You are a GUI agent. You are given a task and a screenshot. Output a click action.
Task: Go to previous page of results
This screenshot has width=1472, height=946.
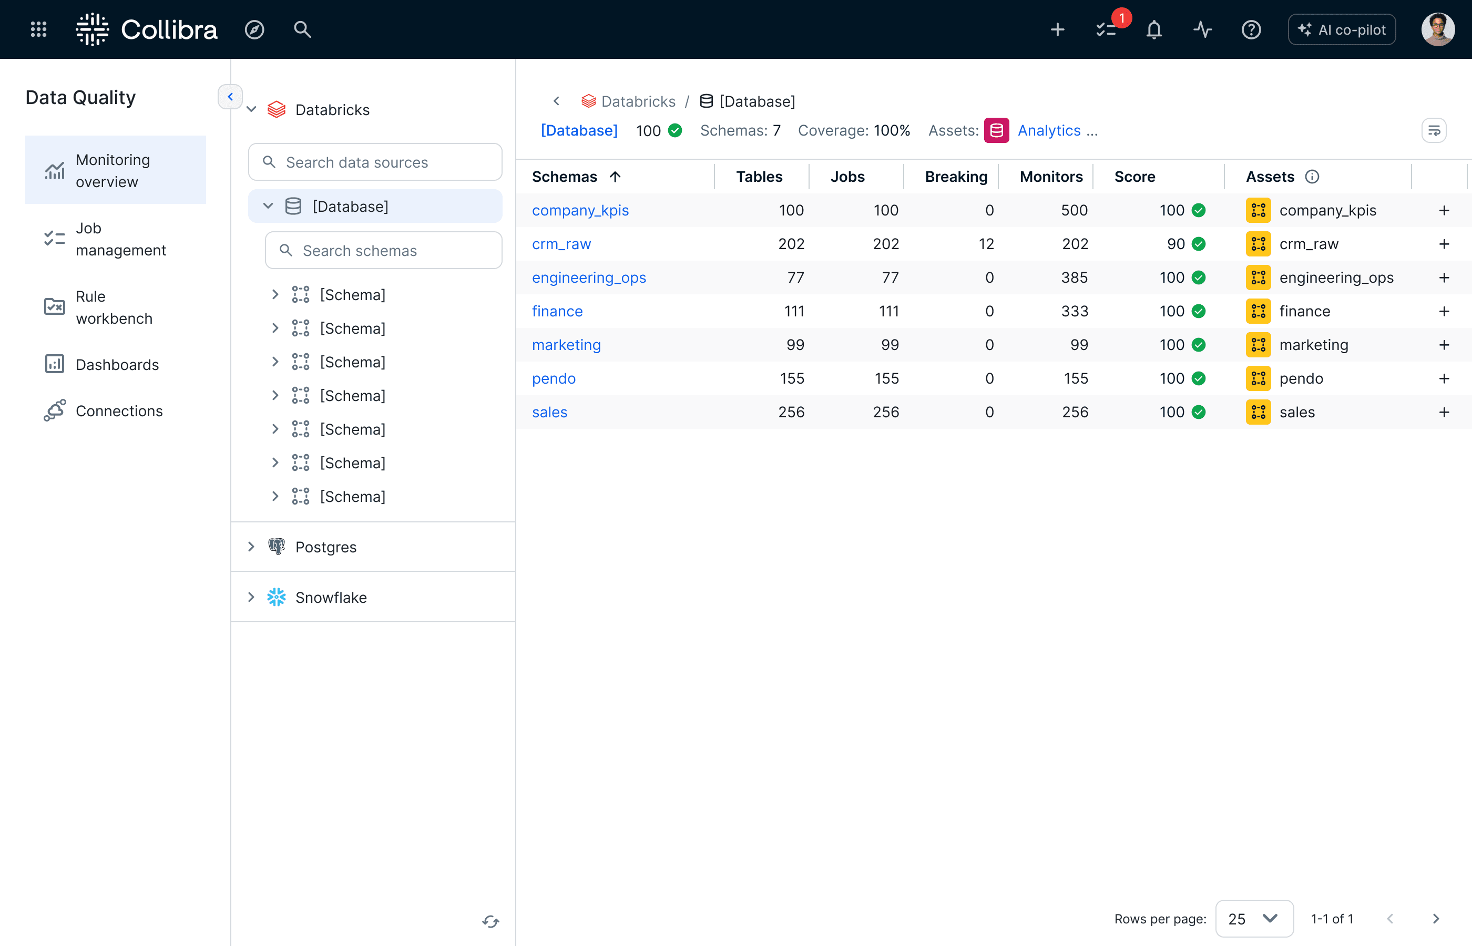(1389, 918)
